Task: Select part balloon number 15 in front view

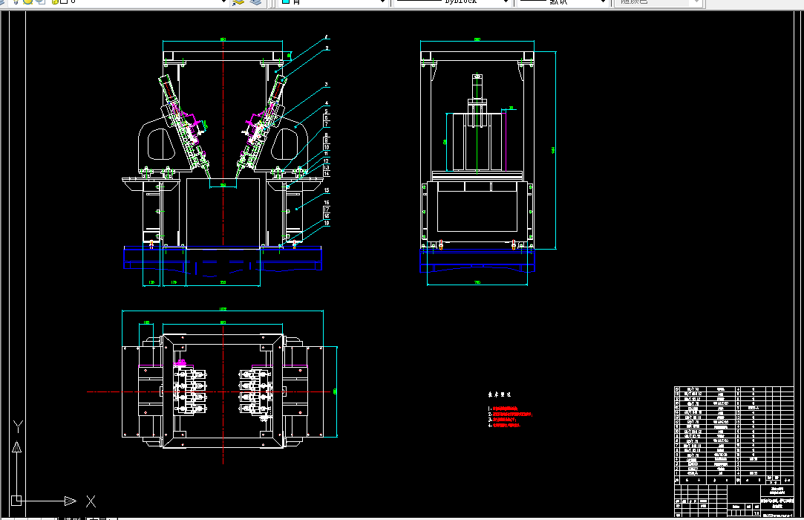Action: [327, 190]
